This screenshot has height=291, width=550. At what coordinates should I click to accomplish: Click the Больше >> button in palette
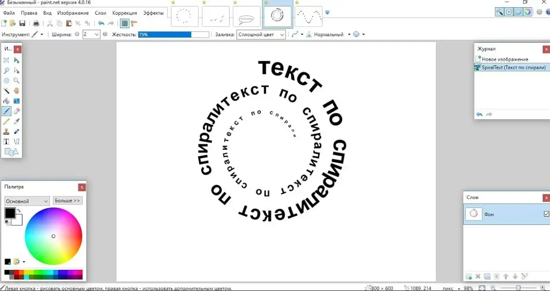[67, 200]
